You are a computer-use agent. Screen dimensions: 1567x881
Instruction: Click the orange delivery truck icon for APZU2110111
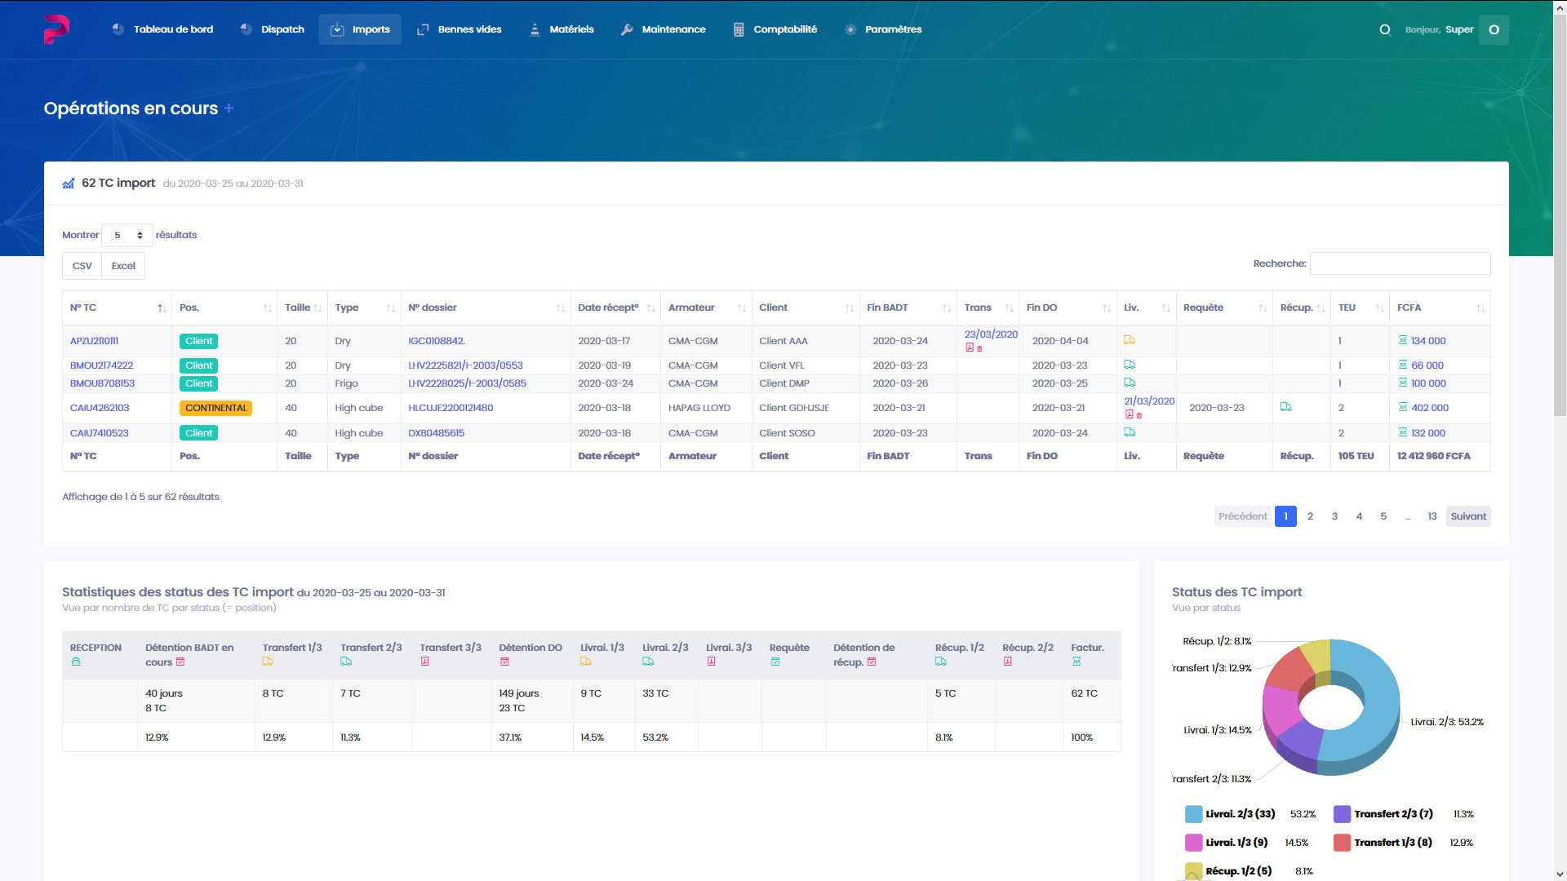click(x=1130, y=340)
